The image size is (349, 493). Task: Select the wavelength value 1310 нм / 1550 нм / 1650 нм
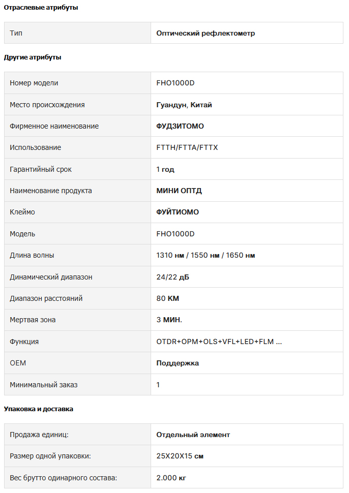(x=206, y=255)
